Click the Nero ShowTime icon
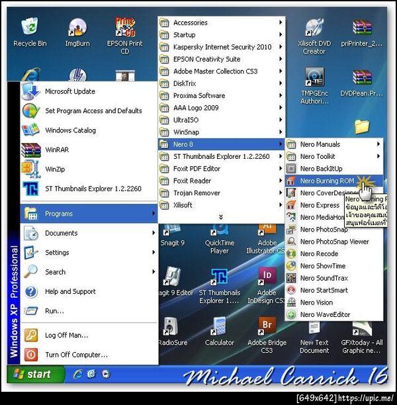This screenshot has width=397, height=405. tap(291, 266)
